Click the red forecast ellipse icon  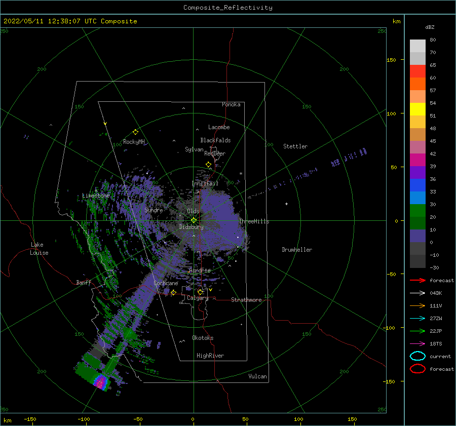(x=417, y=369)
